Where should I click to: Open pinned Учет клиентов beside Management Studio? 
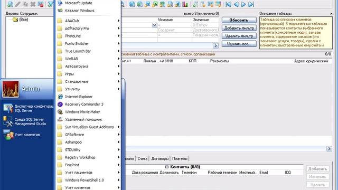[x=22, y=135]
